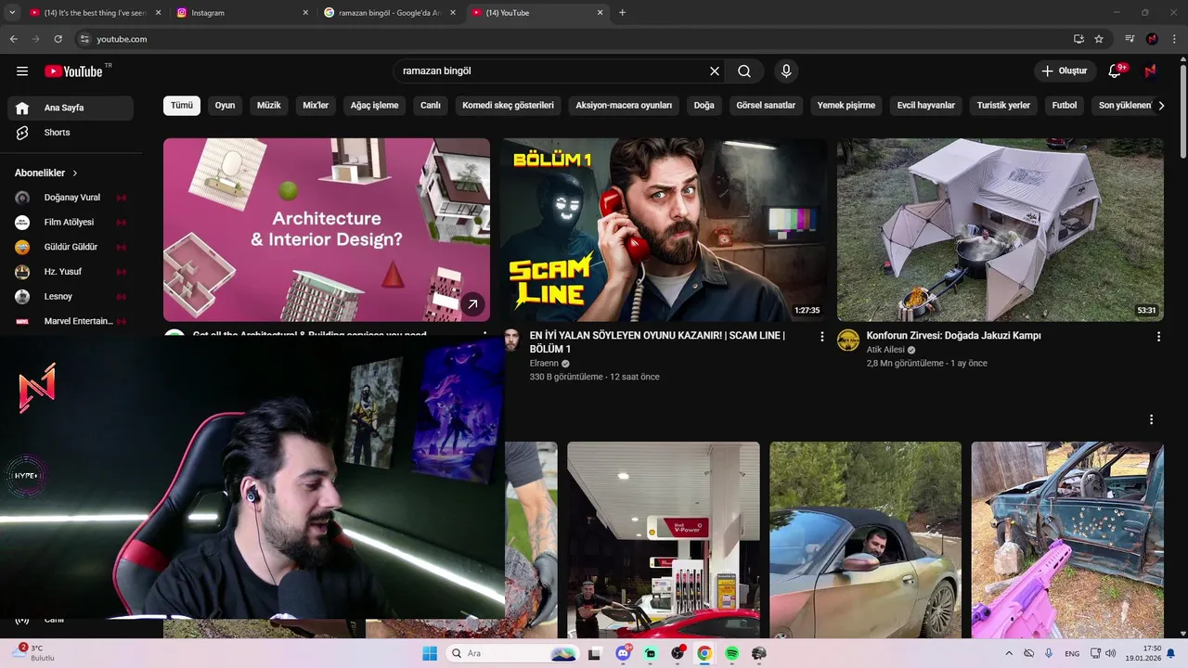This screenshot has width=1188, height=668.
Task: Open Ana Sayfa in the sidebar
Action: coord(71,108)
